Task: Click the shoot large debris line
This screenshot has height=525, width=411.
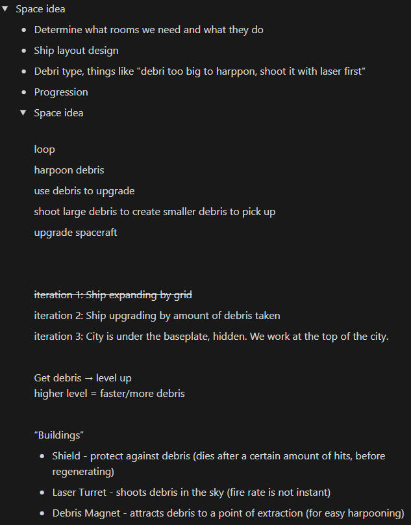Action: pyautogui.click(x=155, y=212)
